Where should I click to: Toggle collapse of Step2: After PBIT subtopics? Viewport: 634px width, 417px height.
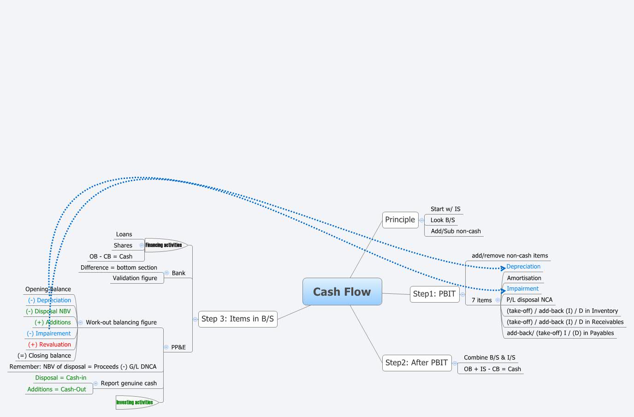point(454,363)
